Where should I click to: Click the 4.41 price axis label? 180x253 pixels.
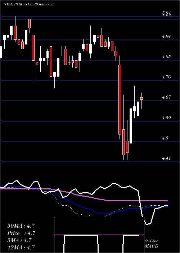tap(166, 158)
